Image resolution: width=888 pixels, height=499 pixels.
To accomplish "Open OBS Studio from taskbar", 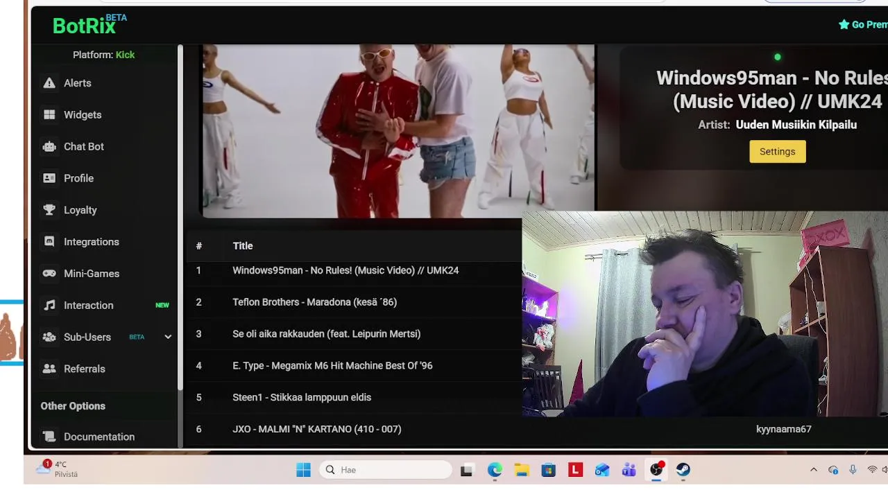I will click(656, 471).
